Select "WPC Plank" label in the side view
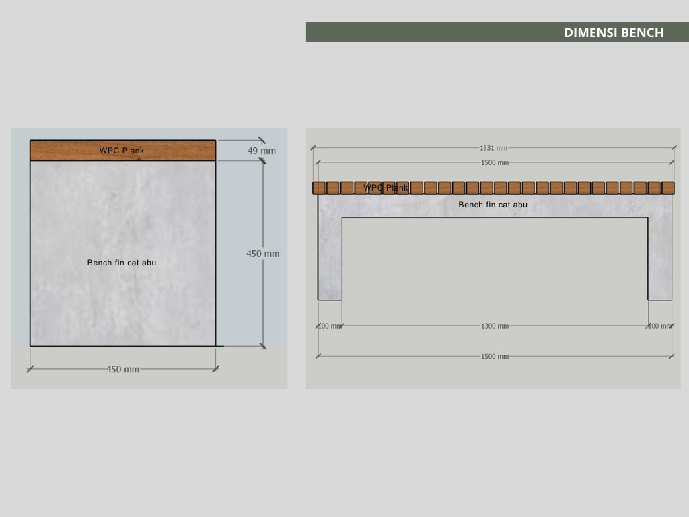 [x=122, y=151]
